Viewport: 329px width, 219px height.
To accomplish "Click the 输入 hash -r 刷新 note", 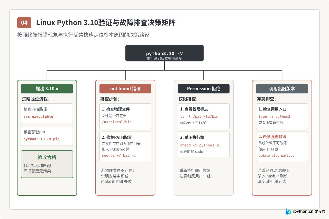I will 273,176.
